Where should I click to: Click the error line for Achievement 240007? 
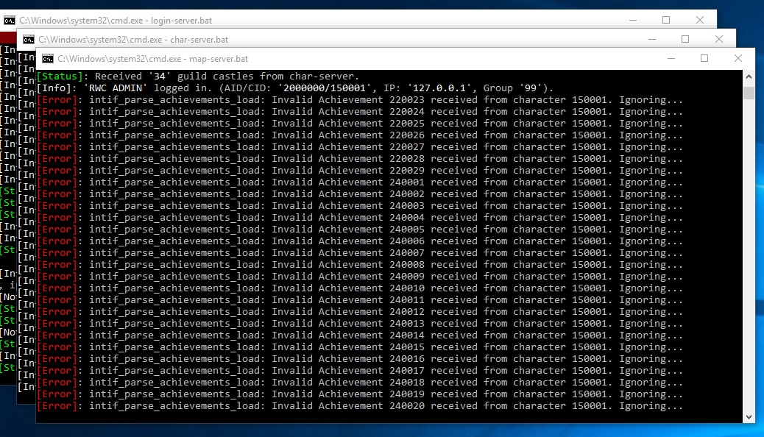(x=360, y=253)
